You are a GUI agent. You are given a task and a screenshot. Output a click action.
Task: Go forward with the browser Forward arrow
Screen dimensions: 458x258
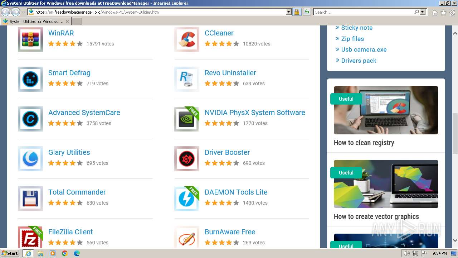point(15,12)
